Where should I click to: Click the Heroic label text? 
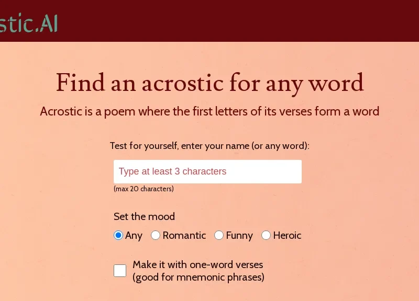286,235
